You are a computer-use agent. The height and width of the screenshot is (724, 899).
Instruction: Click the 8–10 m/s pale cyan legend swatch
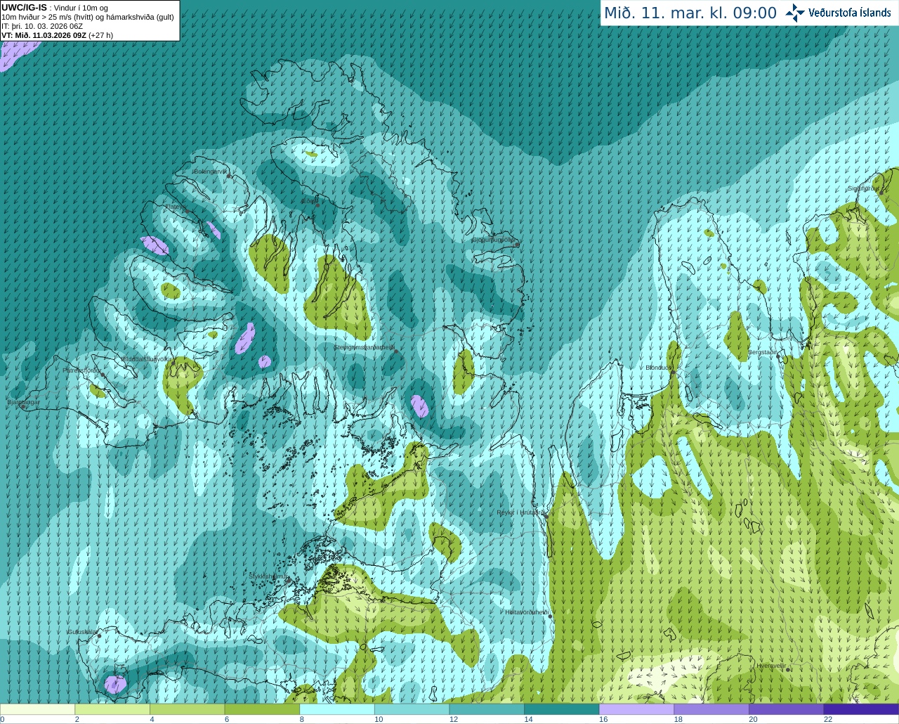tap(337, 709)
